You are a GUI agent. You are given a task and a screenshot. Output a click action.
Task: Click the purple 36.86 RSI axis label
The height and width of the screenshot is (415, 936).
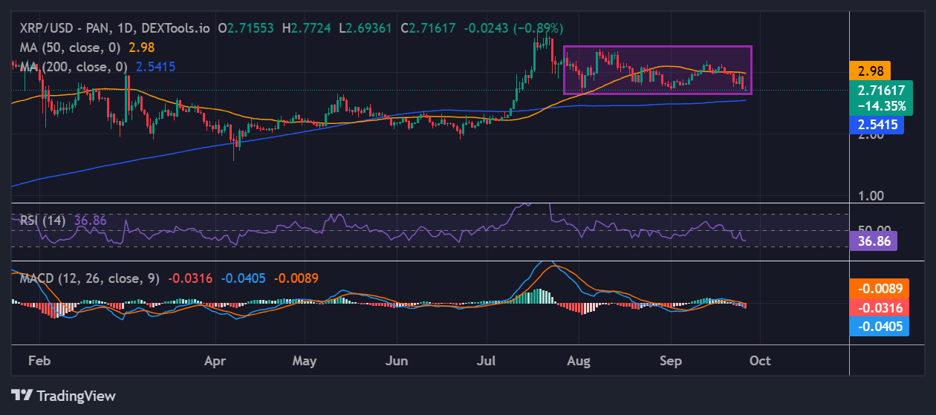pos(873,241)
